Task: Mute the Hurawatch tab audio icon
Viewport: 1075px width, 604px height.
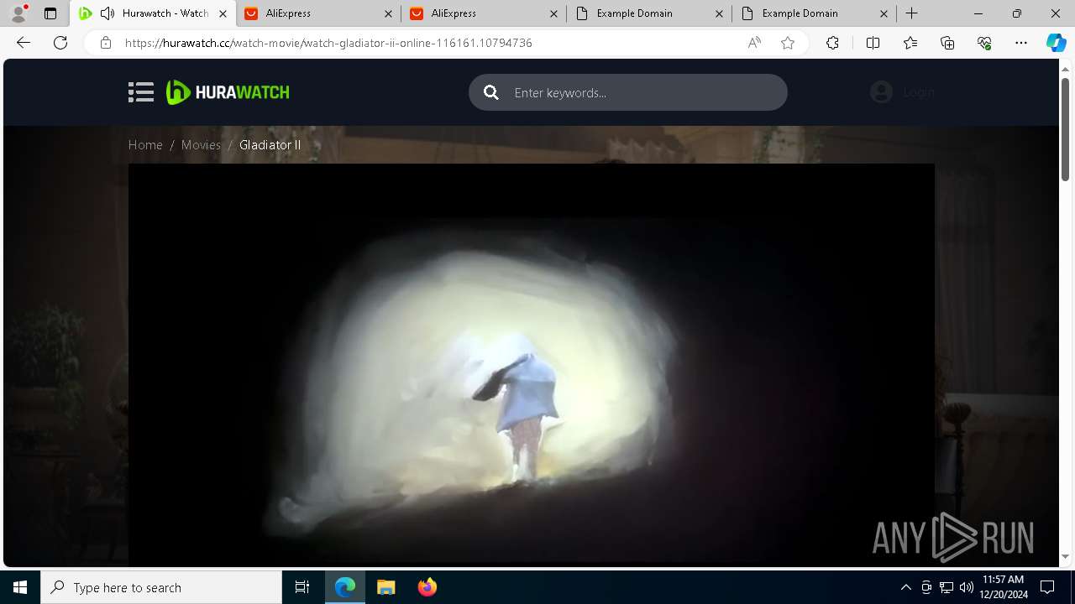Action: click(x=107, y=13)
